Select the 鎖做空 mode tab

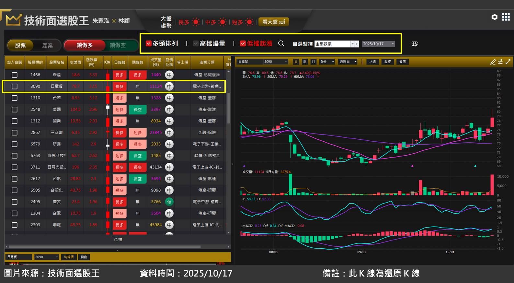point(118,45)
